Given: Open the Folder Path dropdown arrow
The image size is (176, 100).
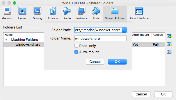Looking at the screenshot, I should [124, 30].
